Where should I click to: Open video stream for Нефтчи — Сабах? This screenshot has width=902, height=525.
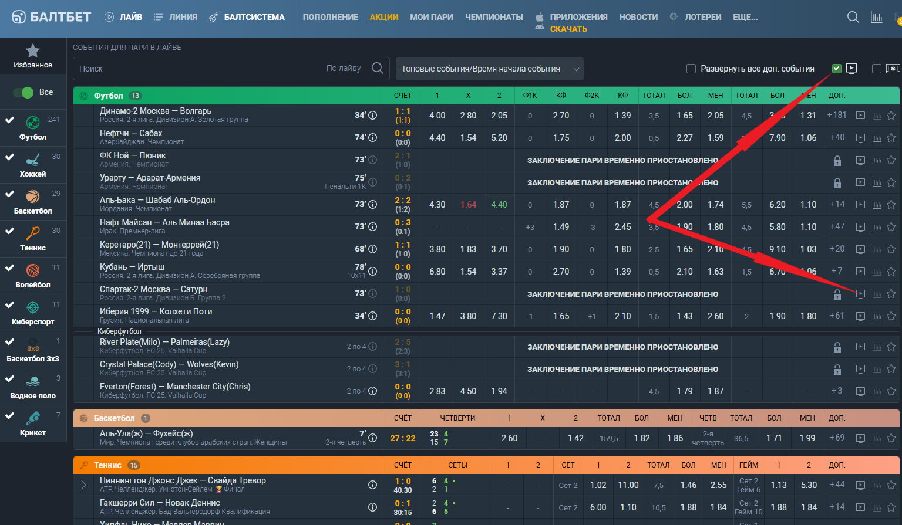[860, 138]
